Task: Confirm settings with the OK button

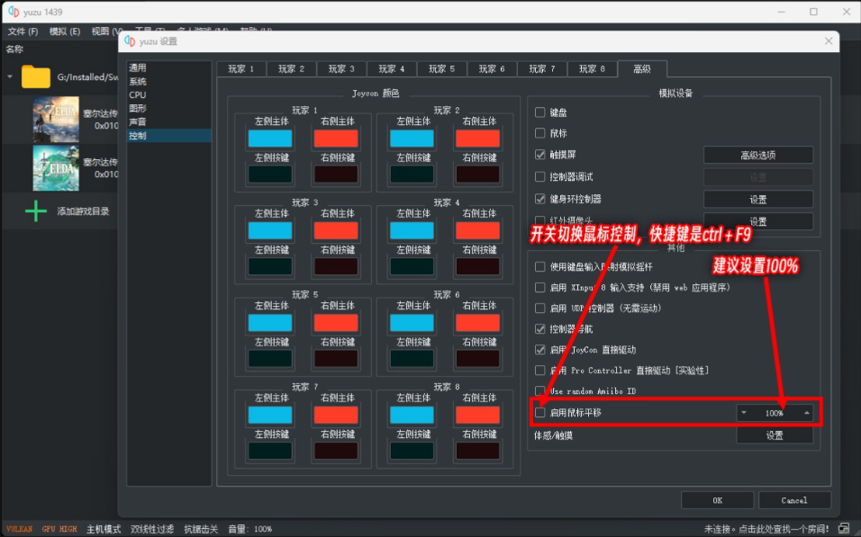Action: (719, 500)
